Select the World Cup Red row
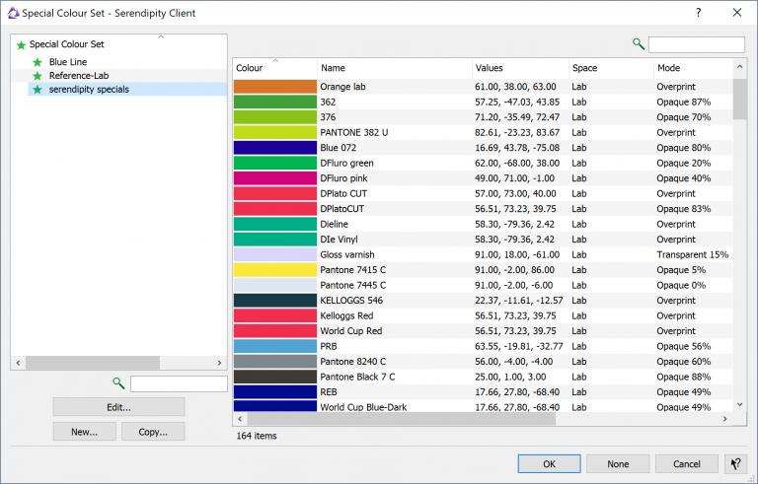Viewport: 758px width, 484px height. (483, 331)
